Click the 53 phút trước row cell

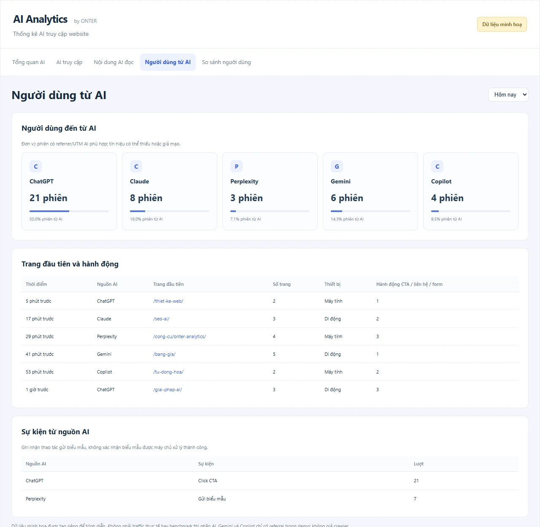coord(40,372)
